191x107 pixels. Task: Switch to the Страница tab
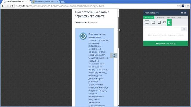(160, 18)
